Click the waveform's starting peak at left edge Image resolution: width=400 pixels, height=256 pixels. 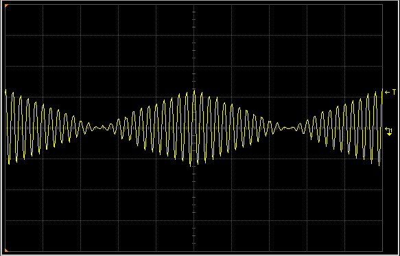click(x=5, y=91)
